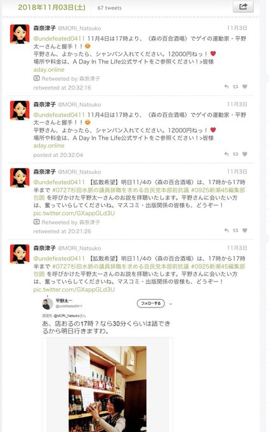Open 森奈津子 avatar on the first tweet
The width and height of the screenshot is (269, 432).
pyautogui.click(x=20, y=34)
